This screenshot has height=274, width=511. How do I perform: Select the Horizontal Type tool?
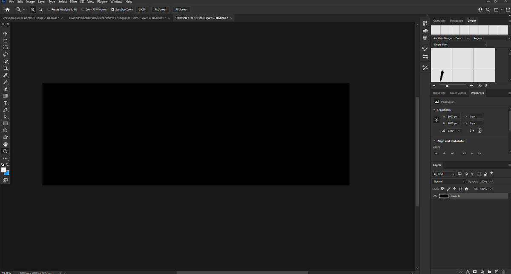(x=5, y=103)
